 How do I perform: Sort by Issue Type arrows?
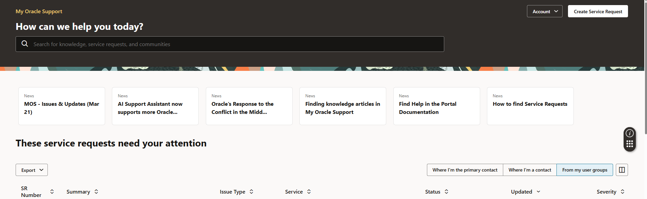pyautogui.click(x=251, y=192)
